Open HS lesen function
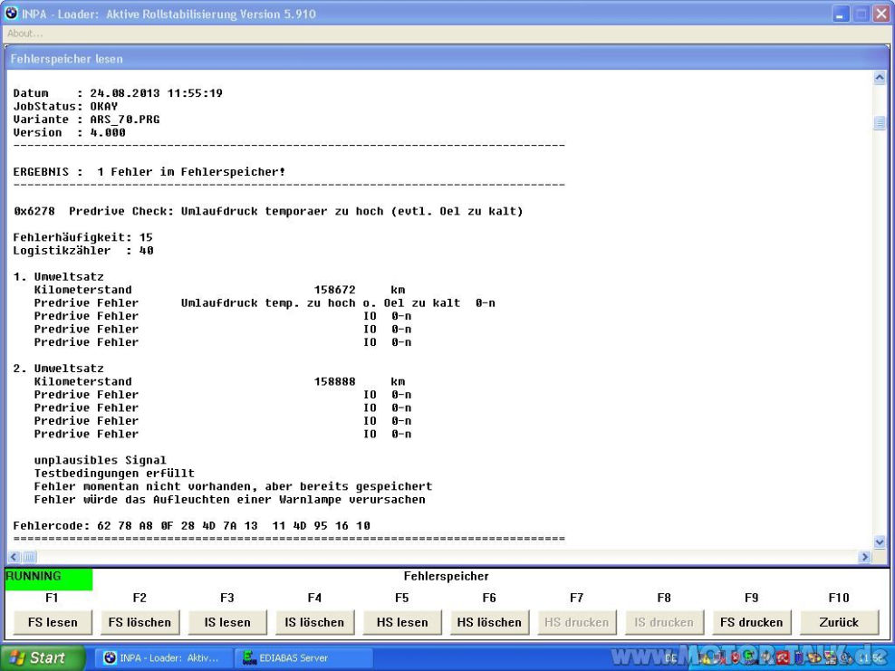 (402, 622)
